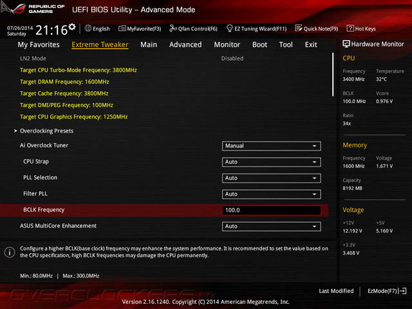The image size is (412, 309).
Task: Click the +3.3V 3.408 V reading
Action: click(x=351, y=253)
